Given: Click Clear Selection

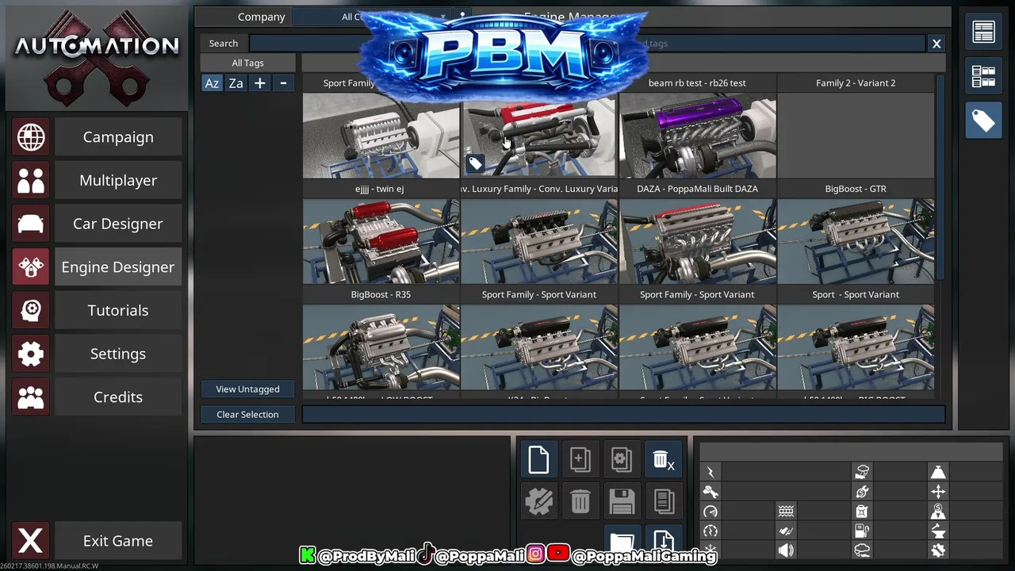Looking at the screenshot, I should coord(247,415).
